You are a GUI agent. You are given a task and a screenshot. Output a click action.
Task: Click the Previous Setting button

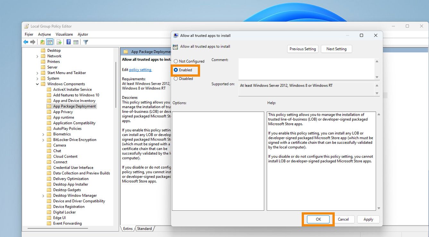303,49
